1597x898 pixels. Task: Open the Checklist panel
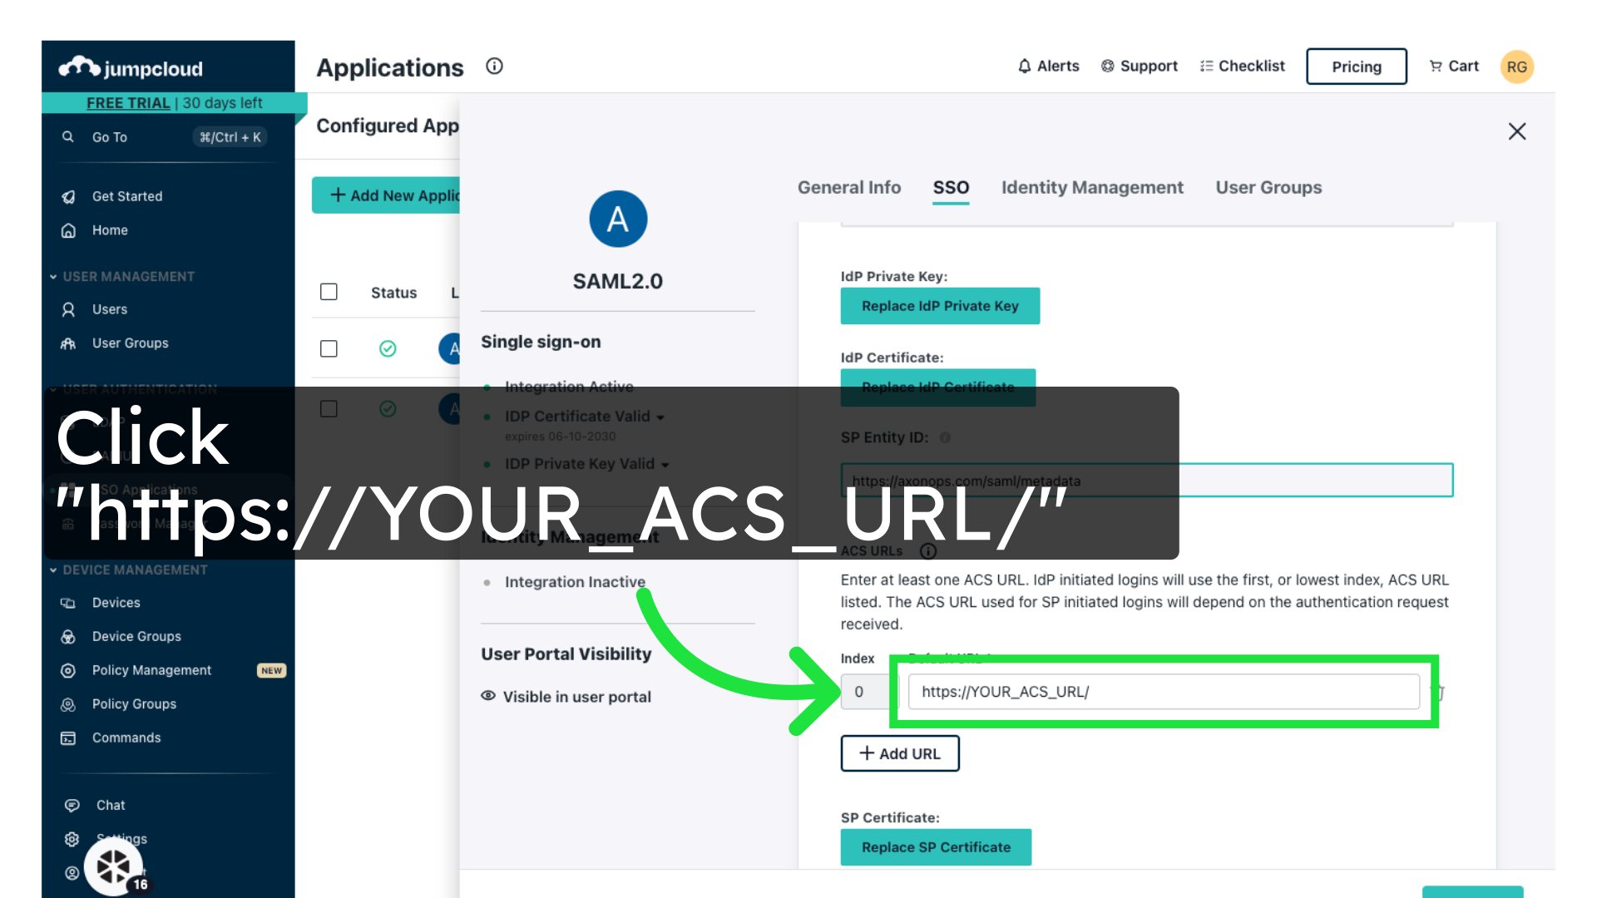point(1242,66)
